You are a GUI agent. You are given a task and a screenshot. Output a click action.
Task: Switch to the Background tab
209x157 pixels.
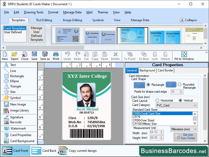coord(147,70)
